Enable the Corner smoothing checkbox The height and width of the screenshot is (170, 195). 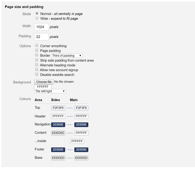coord(37,45)
